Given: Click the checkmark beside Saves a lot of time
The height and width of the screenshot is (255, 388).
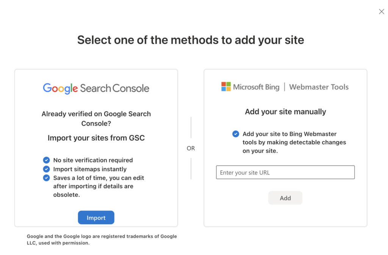Looking at the screenshot, I should click(x=47, y=178).
